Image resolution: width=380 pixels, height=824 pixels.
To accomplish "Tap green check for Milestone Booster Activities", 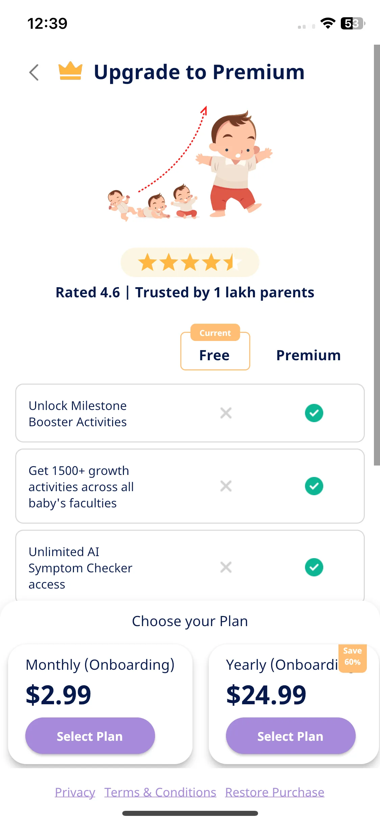I will 314,413.
